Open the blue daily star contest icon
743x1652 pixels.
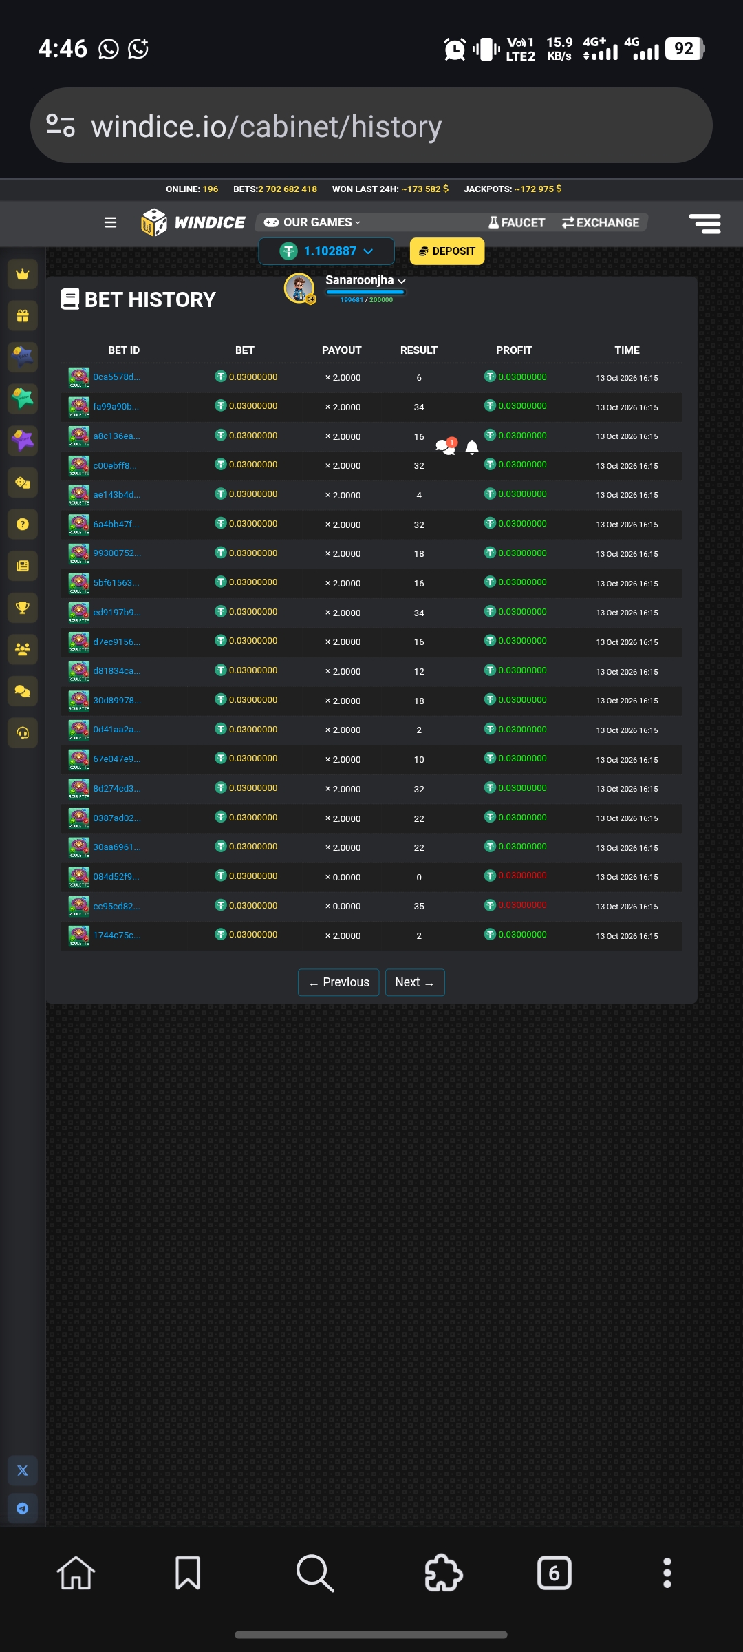pos(23,357)
